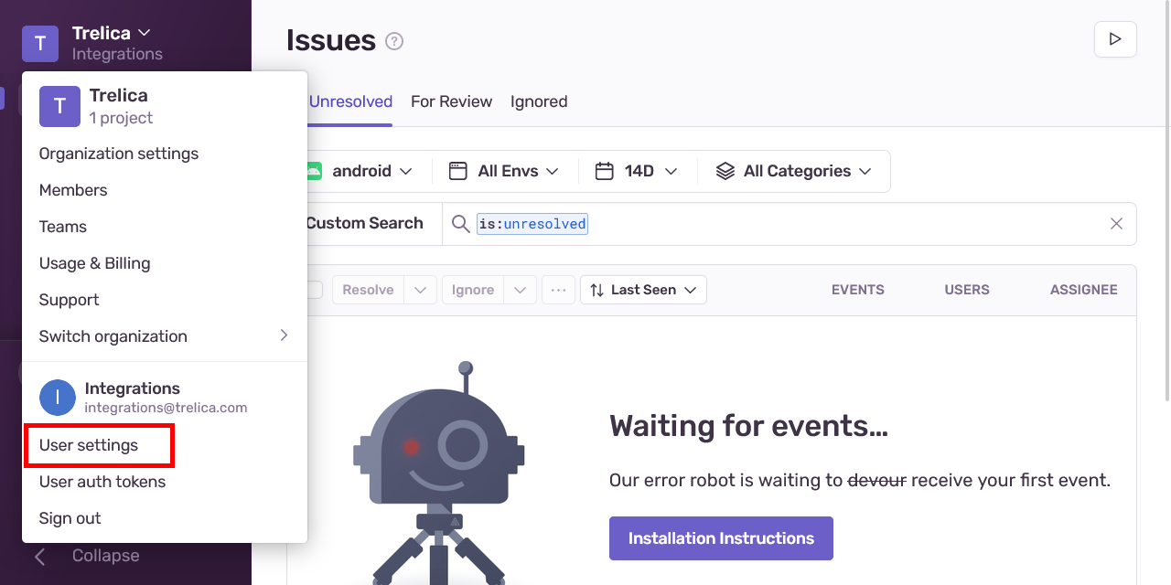Click the Ignore button

(473, 290)
